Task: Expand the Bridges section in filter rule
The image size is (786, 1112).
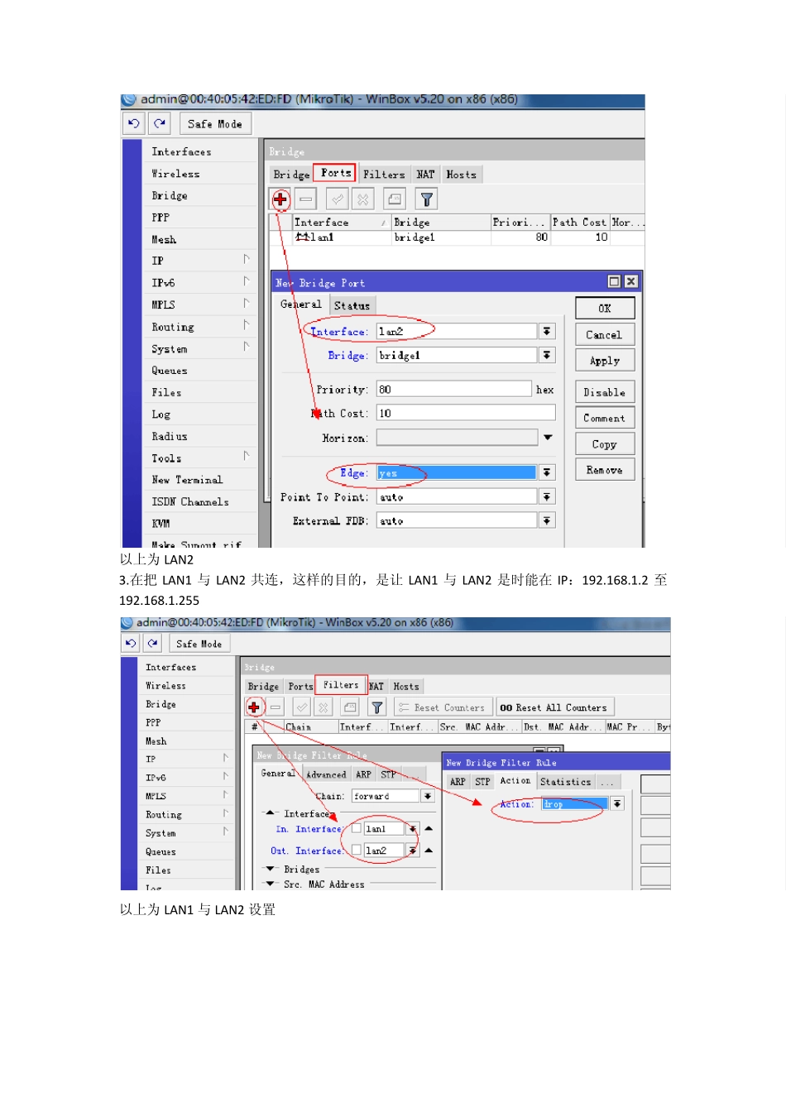Action: point(271,869)
